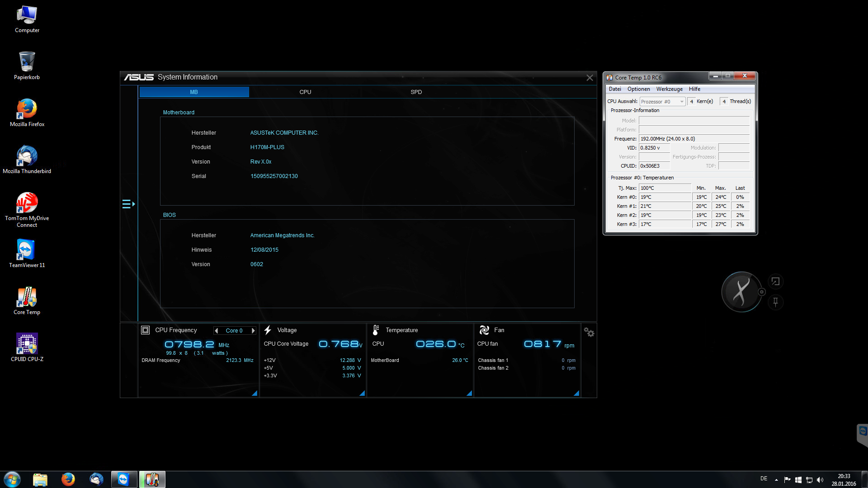This screenshot has width=868, height=488.
Task: Open the Prozessor #0 dropdown
Action: click(662, 102)
